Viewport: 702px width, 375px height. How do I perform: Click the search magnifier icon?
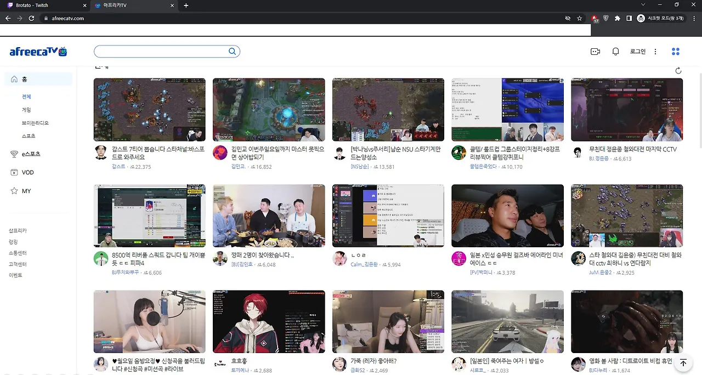(x=232, y=51)
